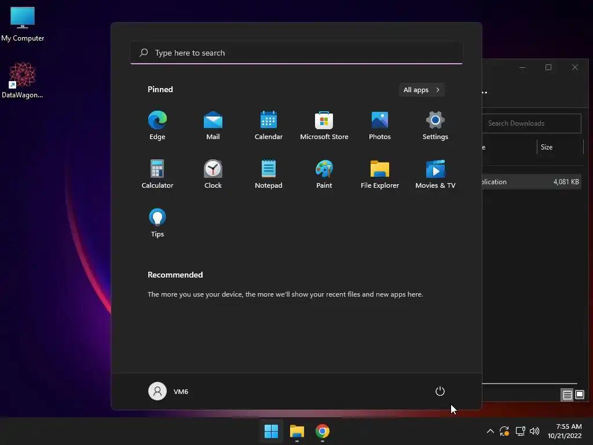Switch Explorer to large thumbnails view

pyautogui.click(x=580, y=395)
